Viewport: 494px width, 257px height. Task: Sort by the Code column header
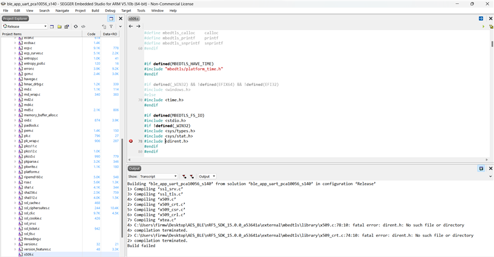[91, 34]
